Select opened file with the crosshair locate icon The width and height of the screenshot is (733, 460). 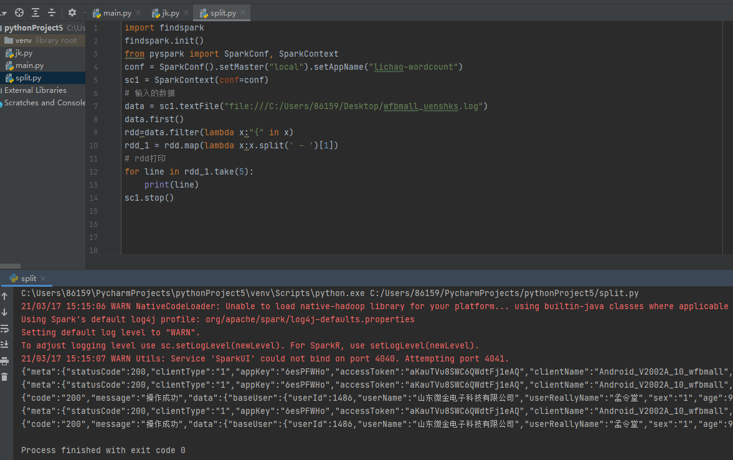19,12
